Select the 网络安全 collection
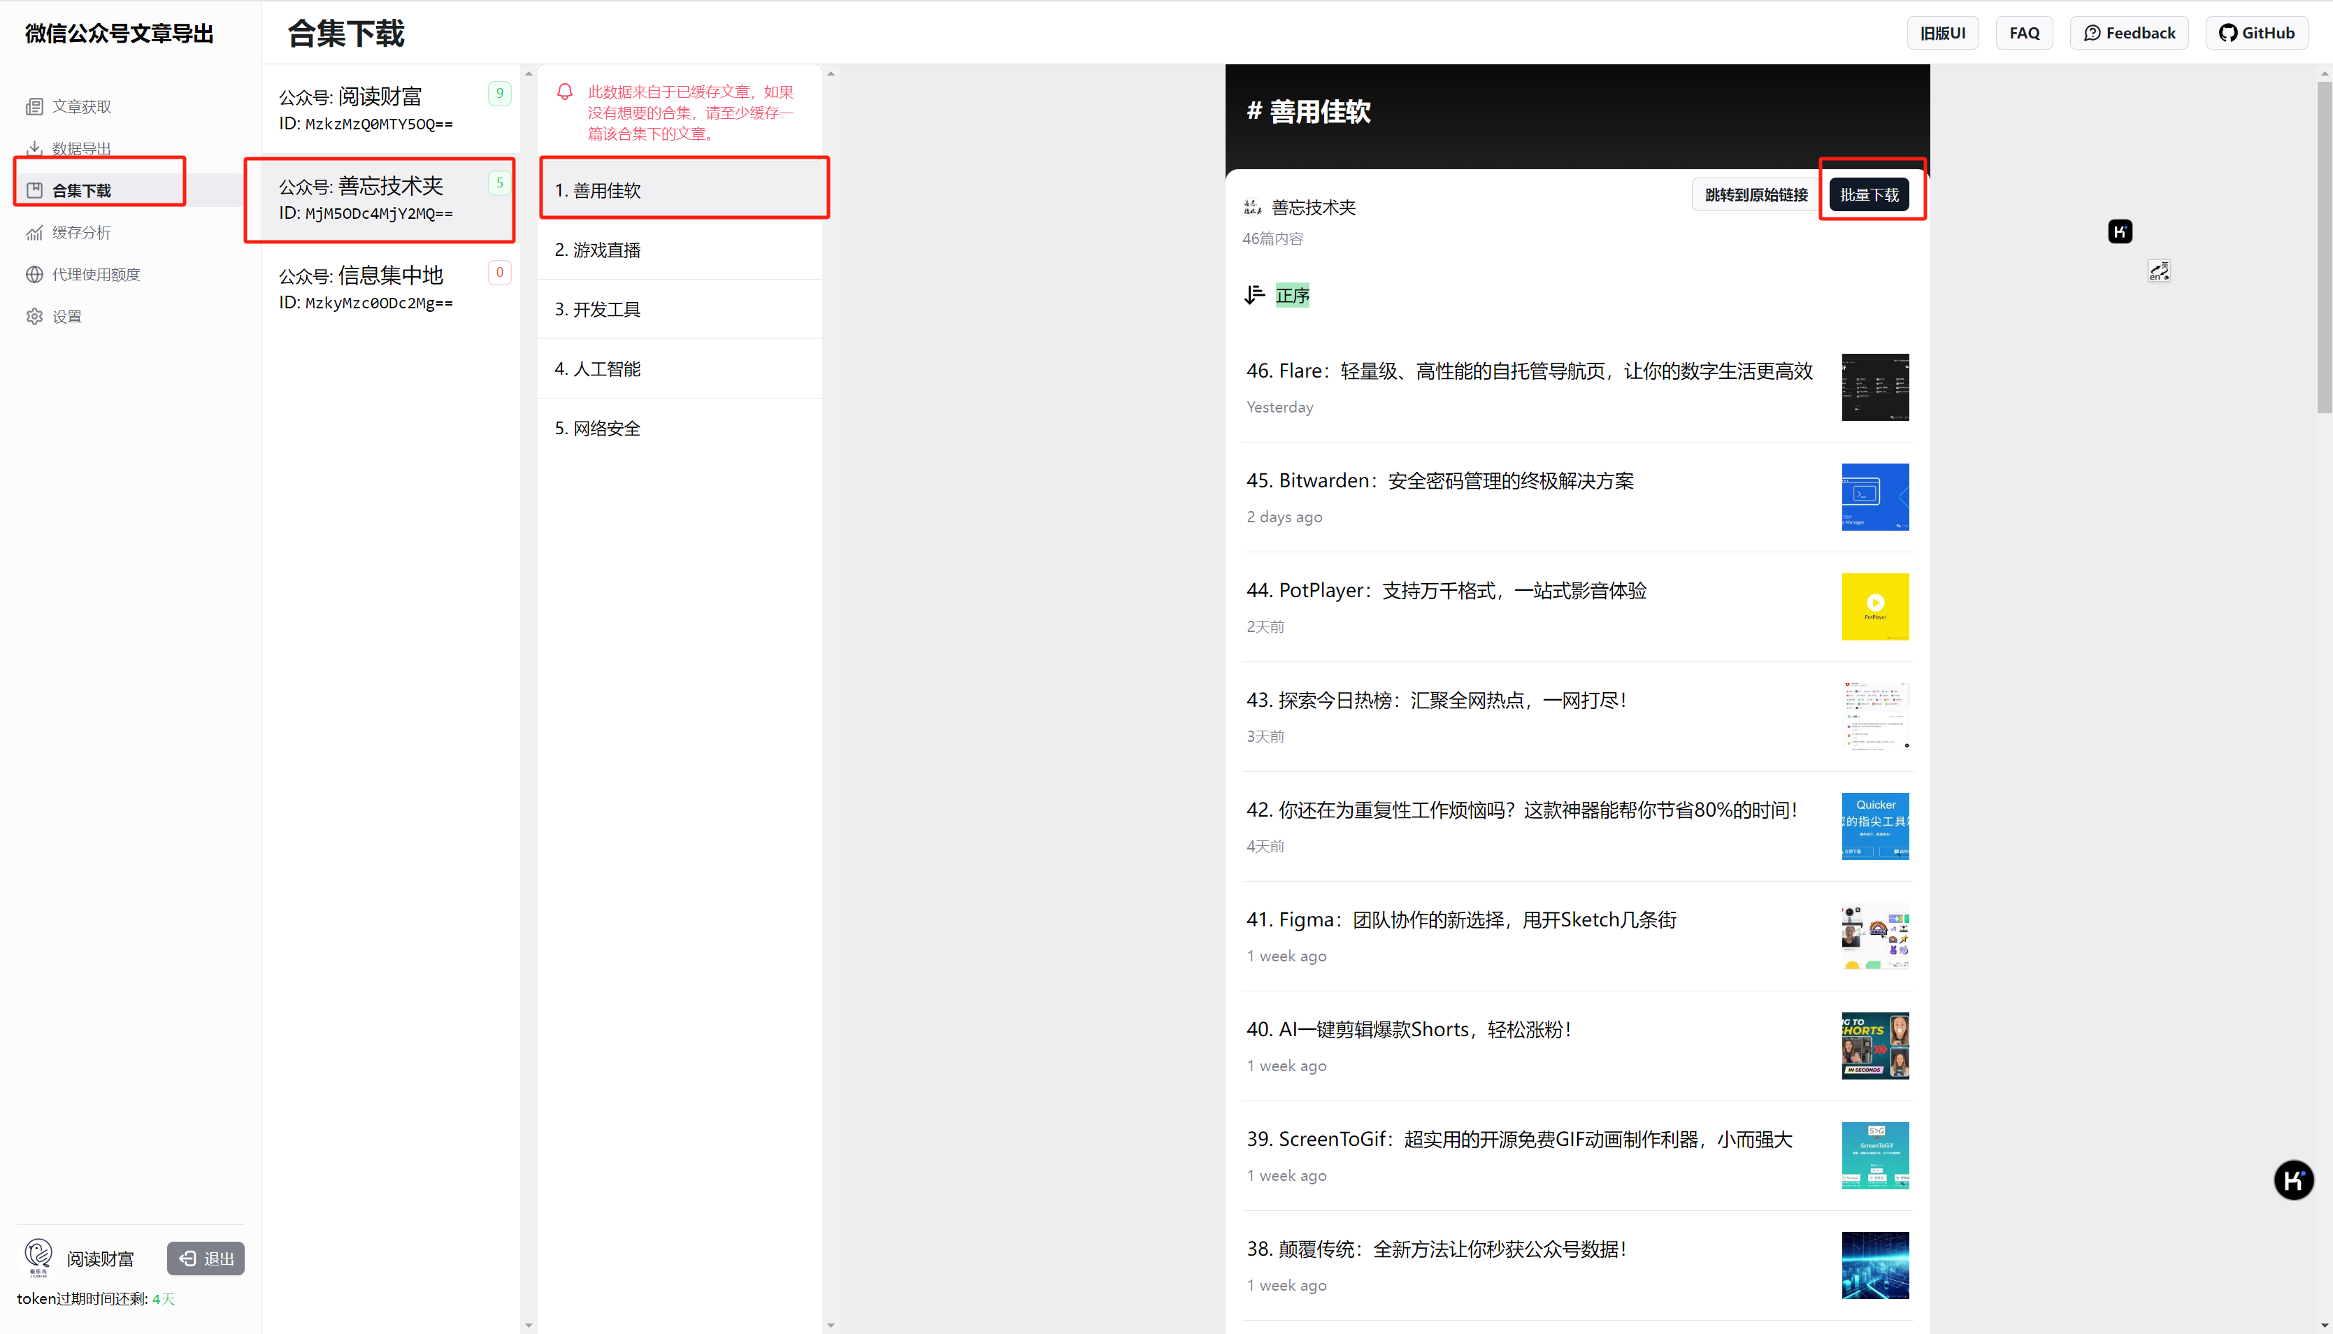This screenshot has height=1334, width=2333. (x=680, y=429)
